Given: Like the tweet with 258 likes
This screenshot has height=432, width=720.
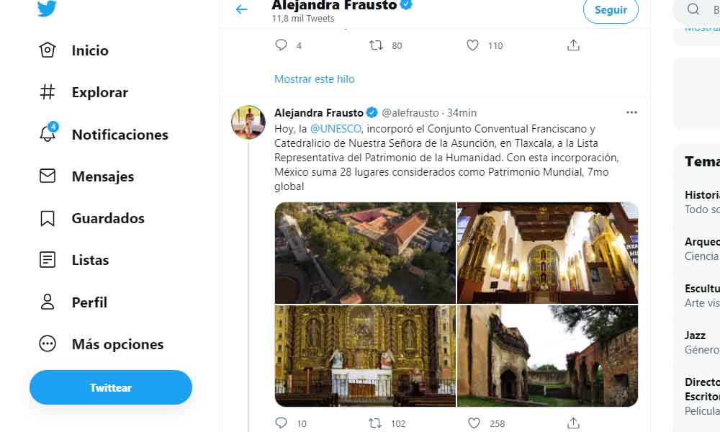Looking at the screenshot, I should (474, 423).
